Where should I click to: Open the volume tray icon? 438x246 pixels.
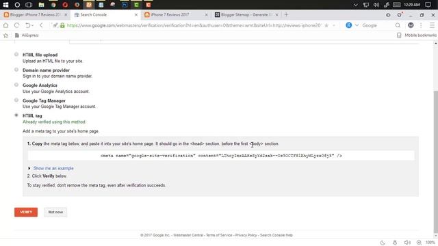(376, 5)
